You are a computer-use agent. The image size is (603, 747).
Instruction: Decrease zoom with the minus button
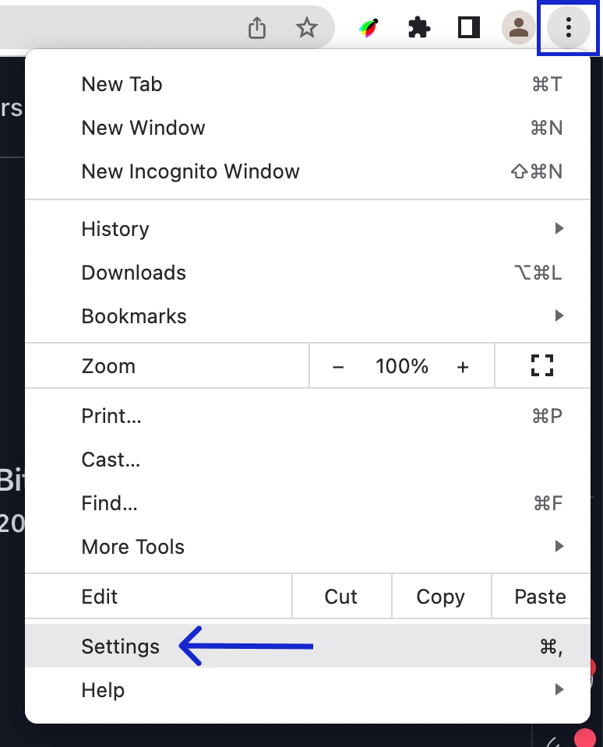point(338,367)
